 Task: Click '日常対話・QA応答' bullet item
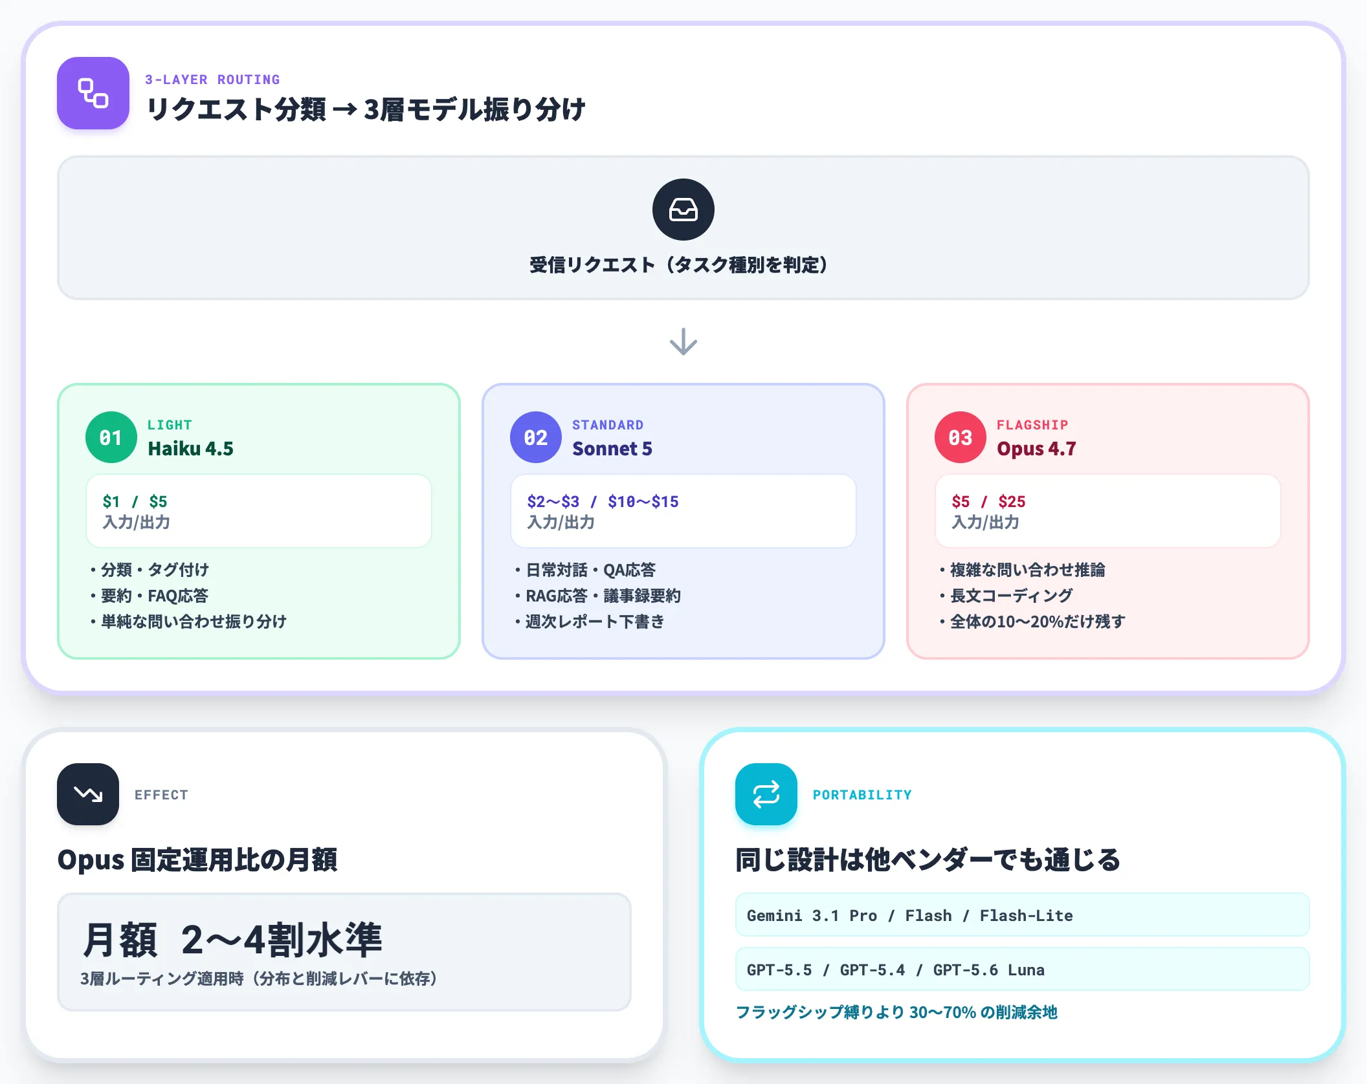click(x=585, y=570)
